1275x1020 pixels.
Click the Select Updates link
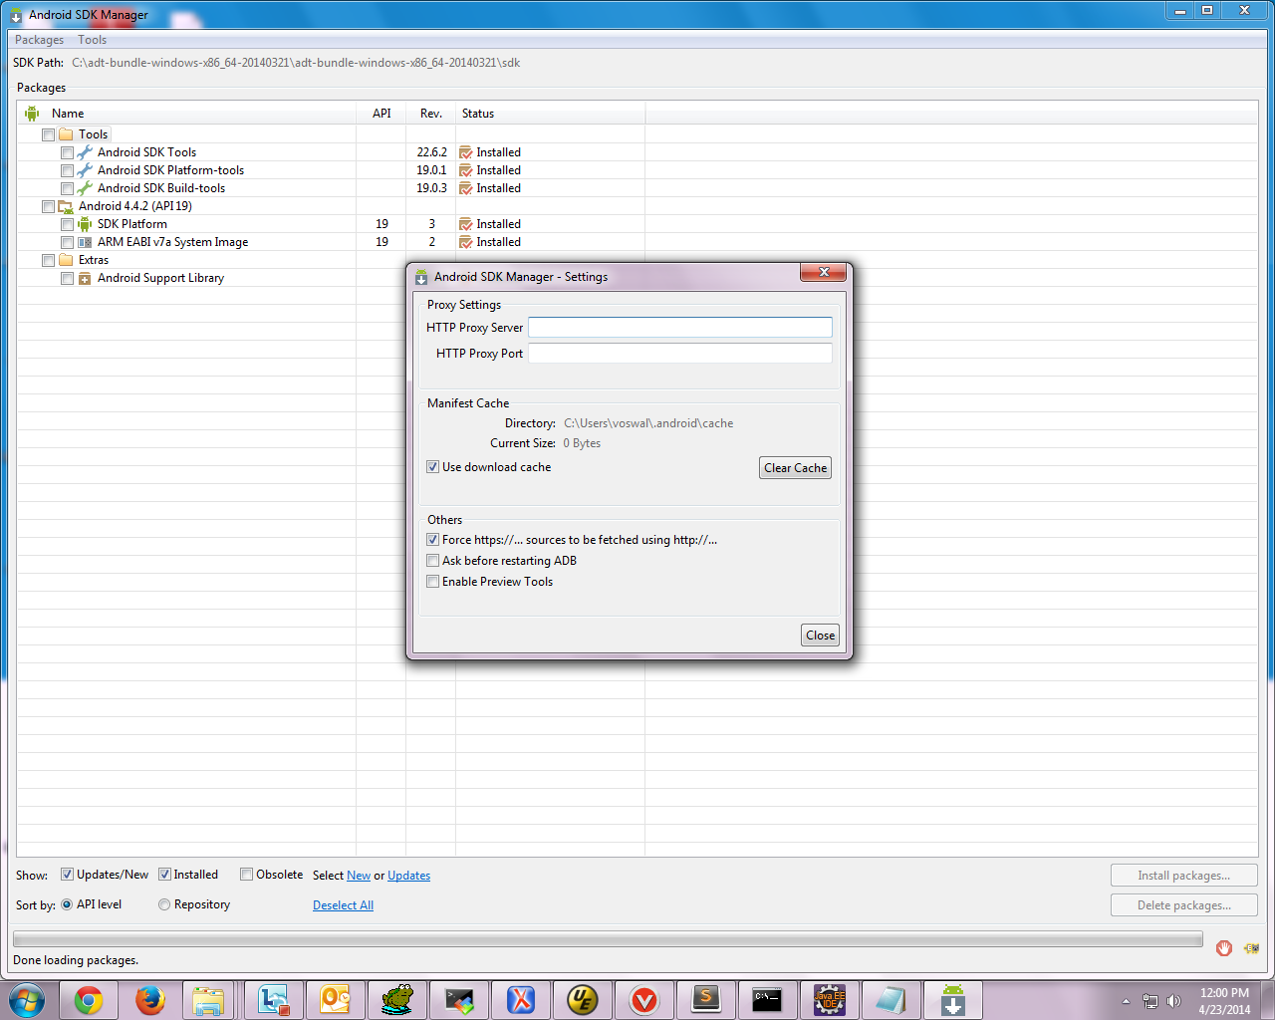tap(409, 876)
